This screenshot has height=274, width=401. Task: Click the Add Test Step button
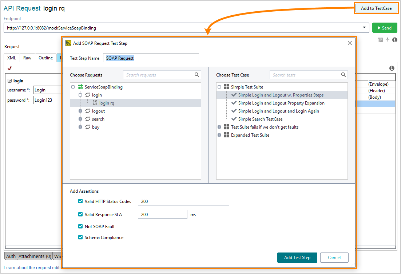pyautogui.click(x=297, y=257)
